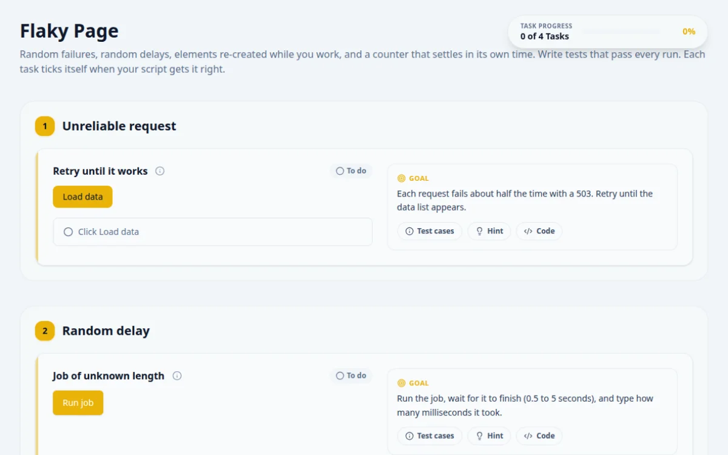This screenshot has height=455, width=728.
Task: Click the Random delay heading
Action: 106,331
